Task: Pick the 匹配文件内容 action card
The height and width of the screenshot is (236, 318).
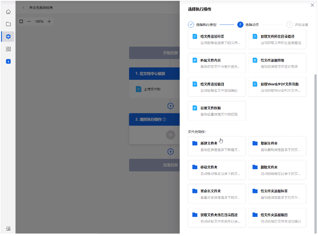Action: pyautogui.click(x=217, y=63)
